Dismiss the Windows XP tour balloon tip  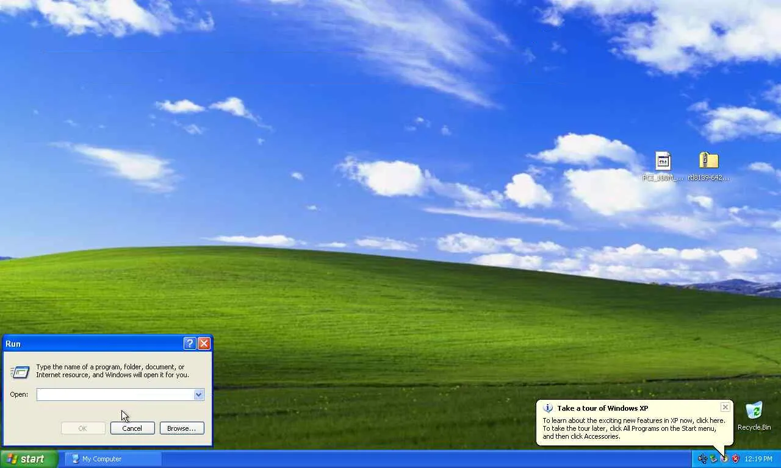(725, 407)
